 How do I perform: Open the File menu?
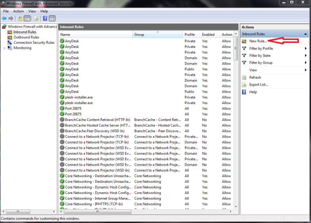6,11
